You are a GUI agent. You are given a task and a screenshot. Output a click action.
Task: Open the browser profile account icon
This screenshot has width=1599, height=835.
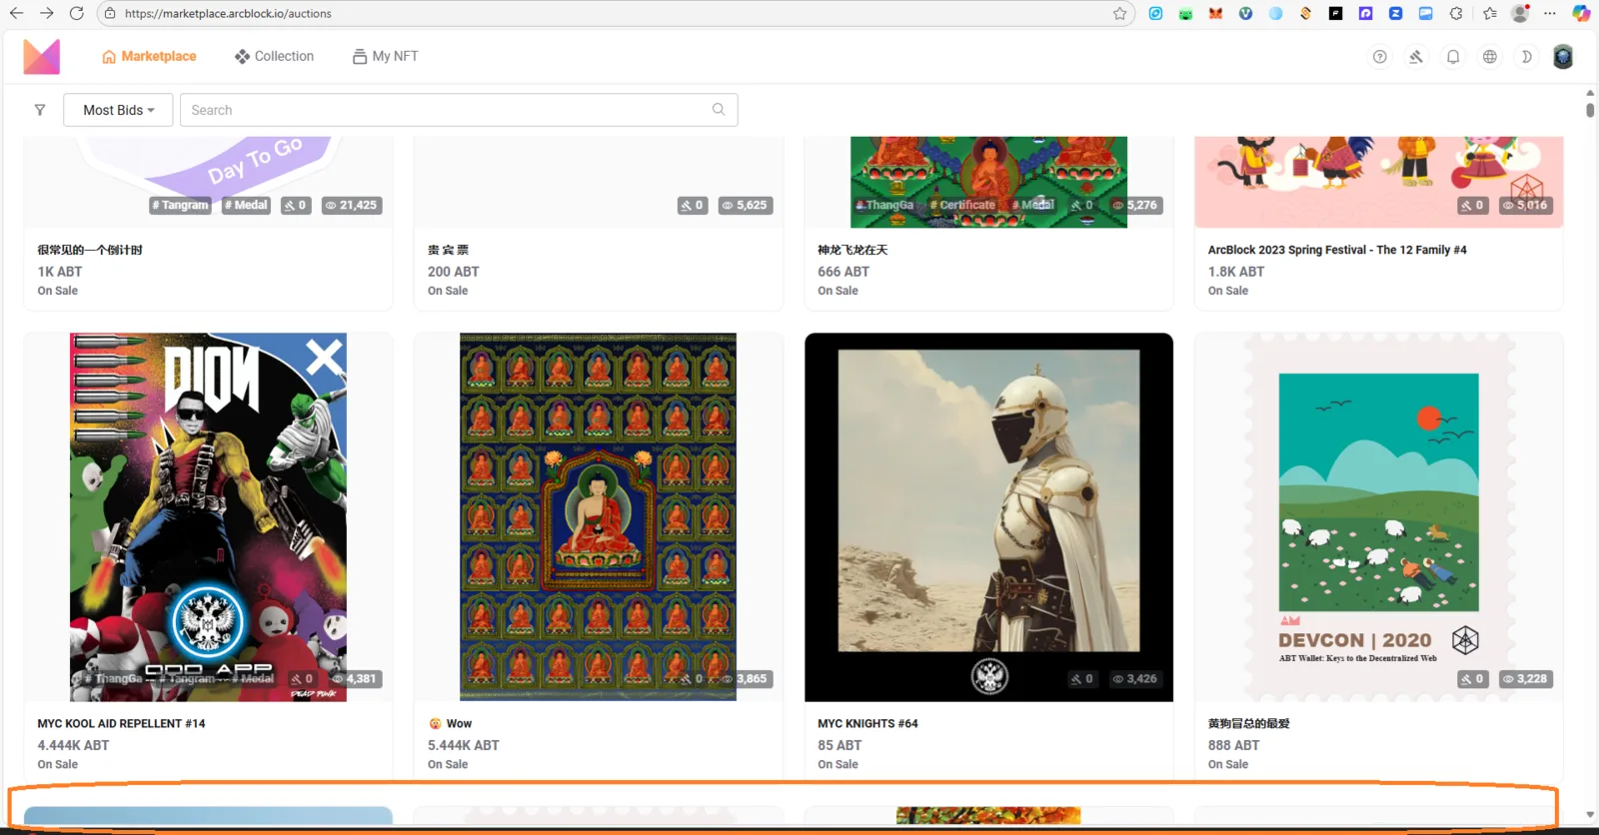click(x=1520, y=14)
